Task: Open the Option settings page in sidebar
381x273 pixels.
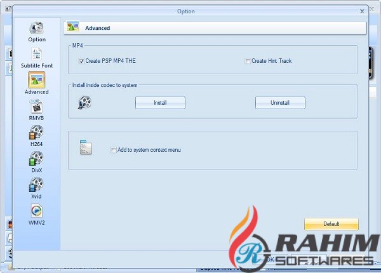Action: (37, 32)
